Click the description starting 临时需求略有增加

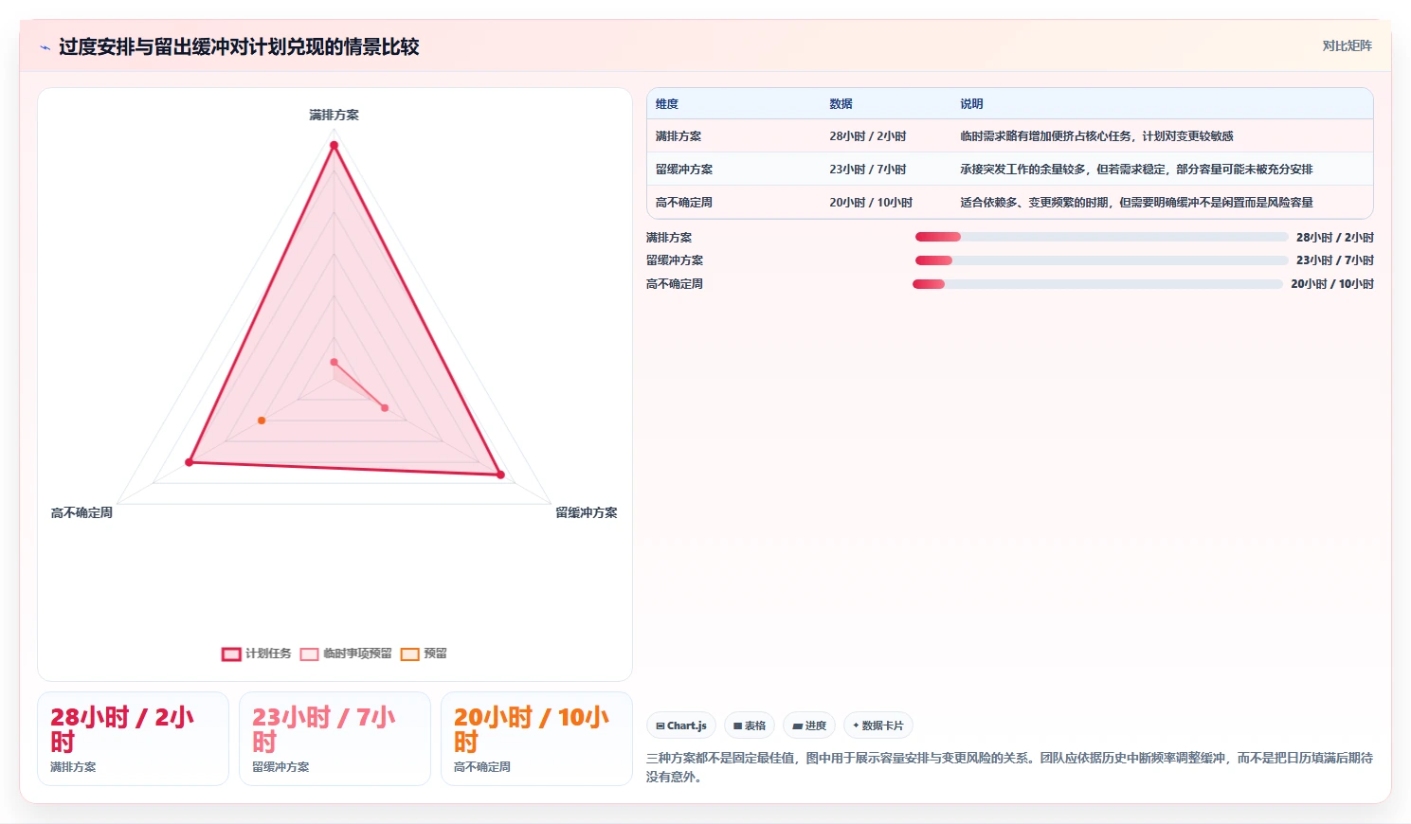tap(1096, 136)
